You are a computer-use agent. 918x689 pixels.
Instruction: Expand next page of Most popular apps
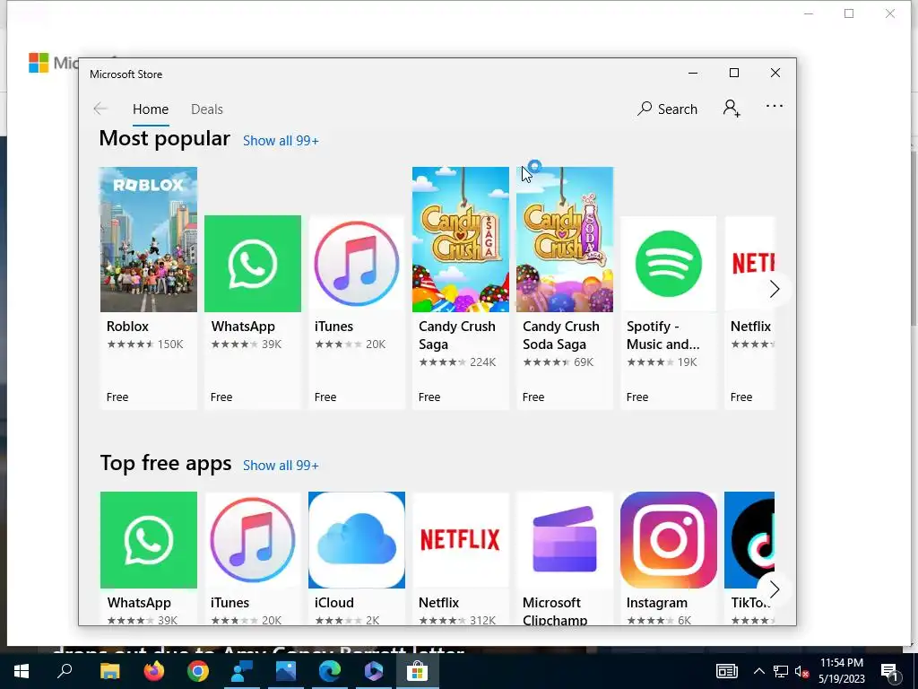pyautogui.click(x=774, y=289)
